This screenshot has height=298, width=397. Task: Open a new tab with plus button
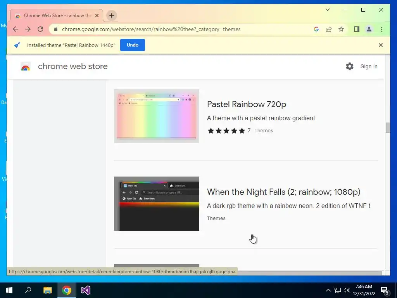[x=111, y=16]
